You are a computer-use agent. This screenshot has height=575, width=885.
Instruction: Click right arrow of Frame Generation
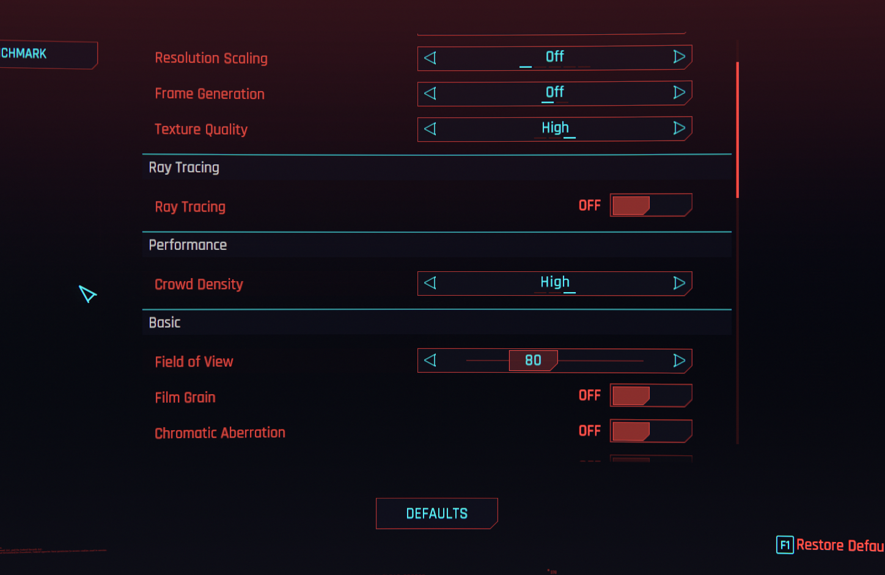(678, 92)
